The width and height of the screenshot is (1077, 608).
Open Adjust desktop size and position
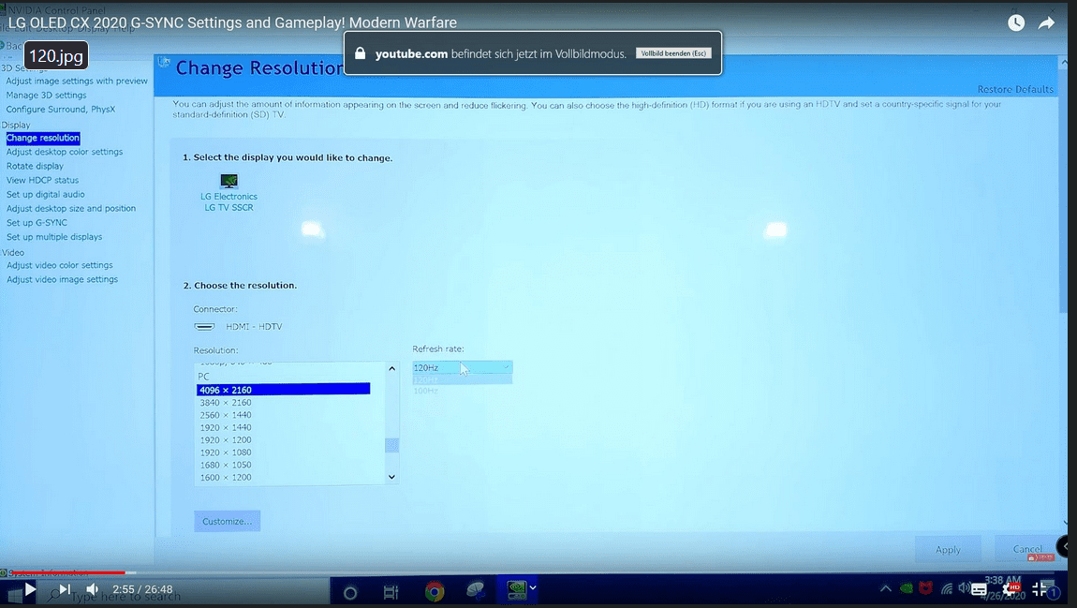point(71,208)
